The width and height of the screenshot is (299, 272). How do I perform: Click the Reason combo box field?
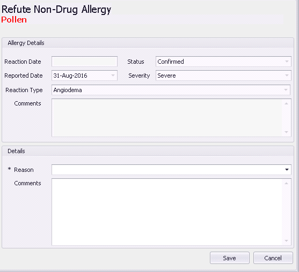point(171,170)
